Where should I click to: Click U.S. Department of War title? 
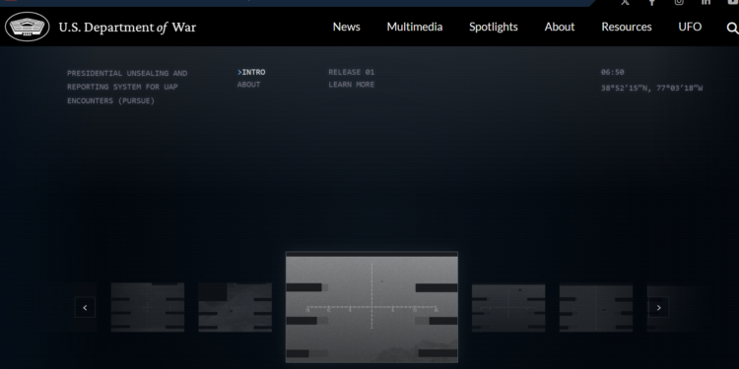pos(127,28)
